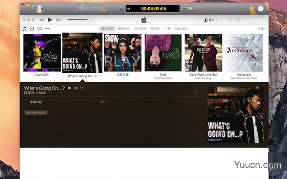Click the yellow button beside EQ
The image size is (287, 179).
190,9
